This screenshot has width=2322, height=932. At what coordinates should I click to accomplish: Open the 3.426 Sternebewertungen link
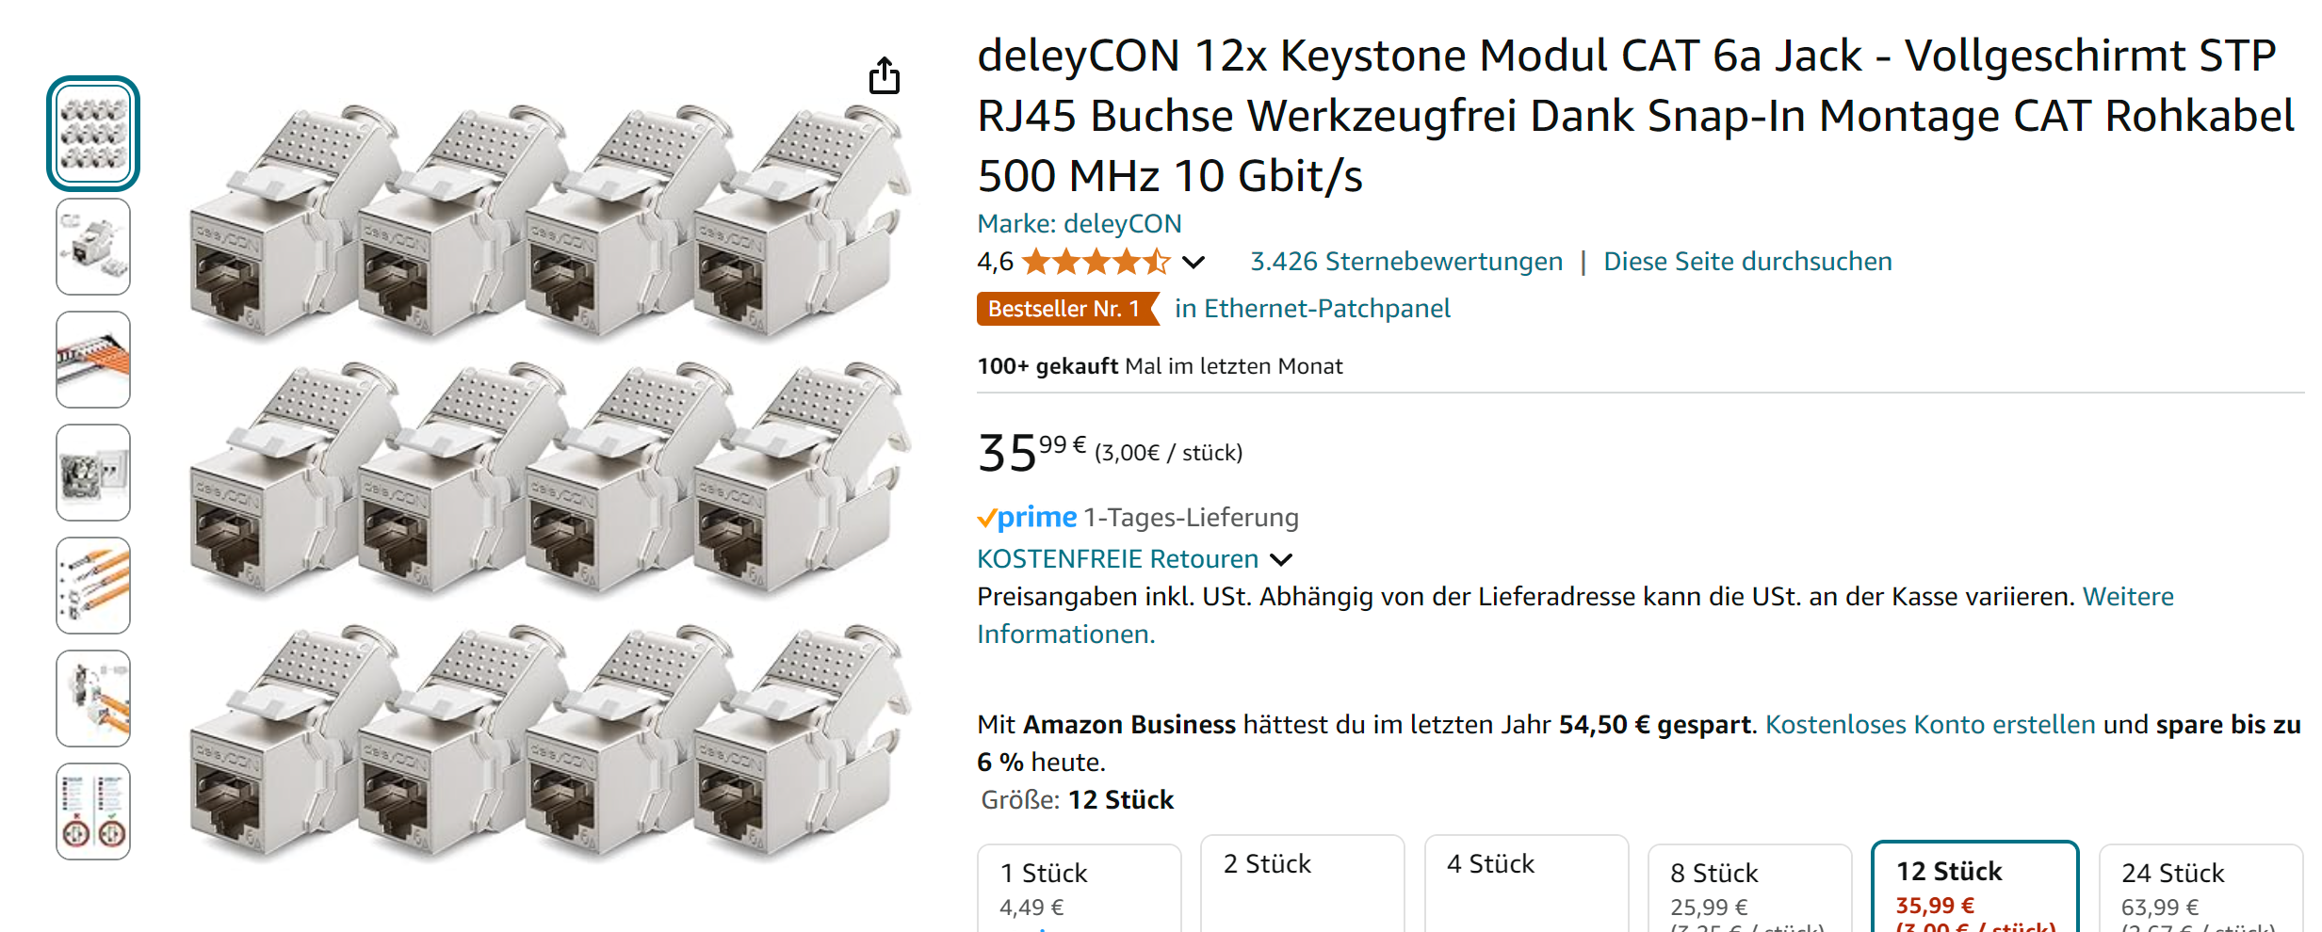click(1405, 262)
